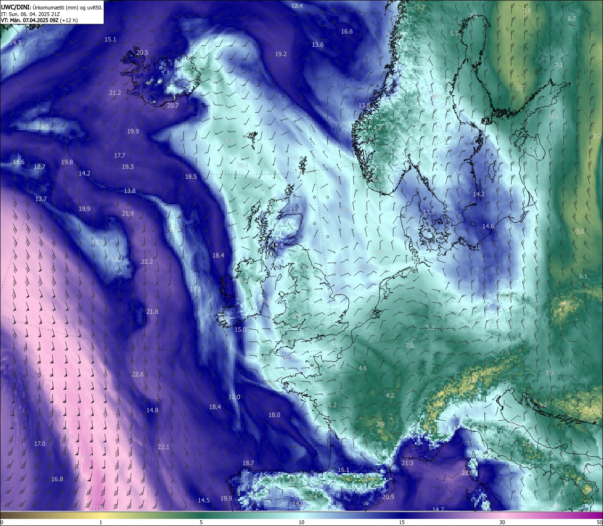
Task: Click the 18.5 value label
Action: coord(191,177)
